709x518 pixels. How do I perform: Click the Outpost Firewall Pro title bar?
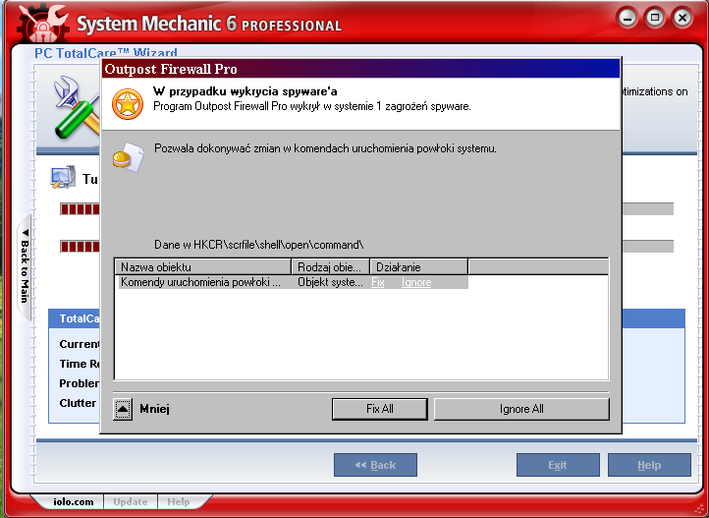(360, 69)
